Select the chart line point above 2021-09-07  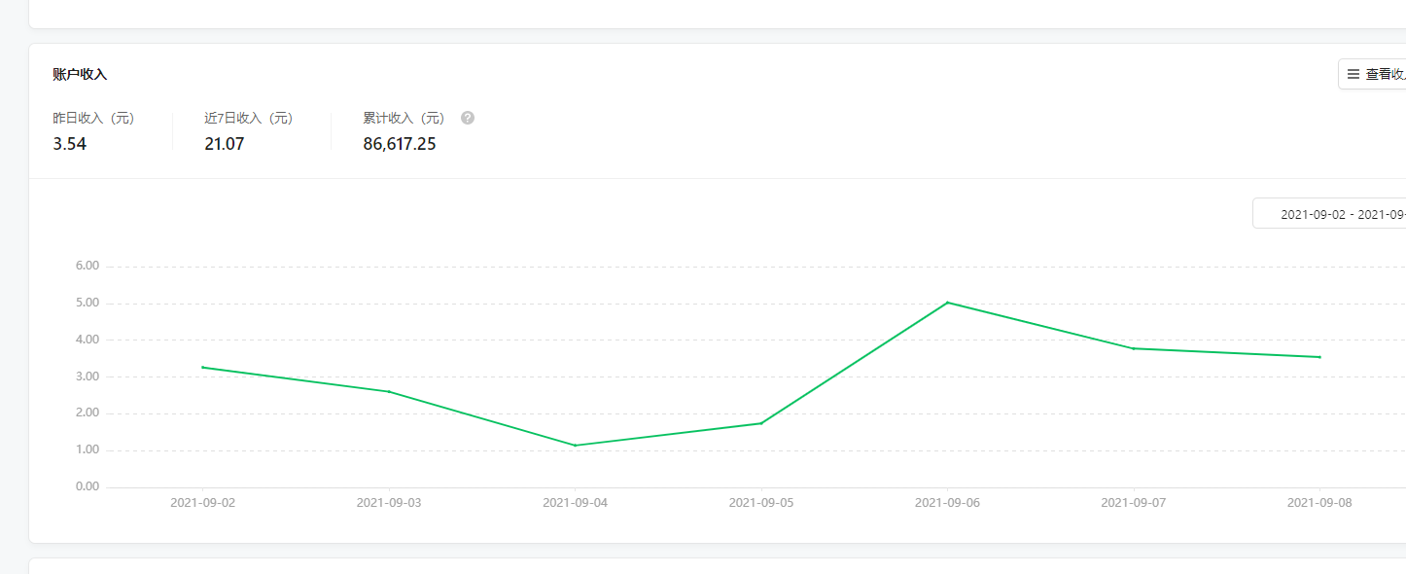coord(1134,348)
